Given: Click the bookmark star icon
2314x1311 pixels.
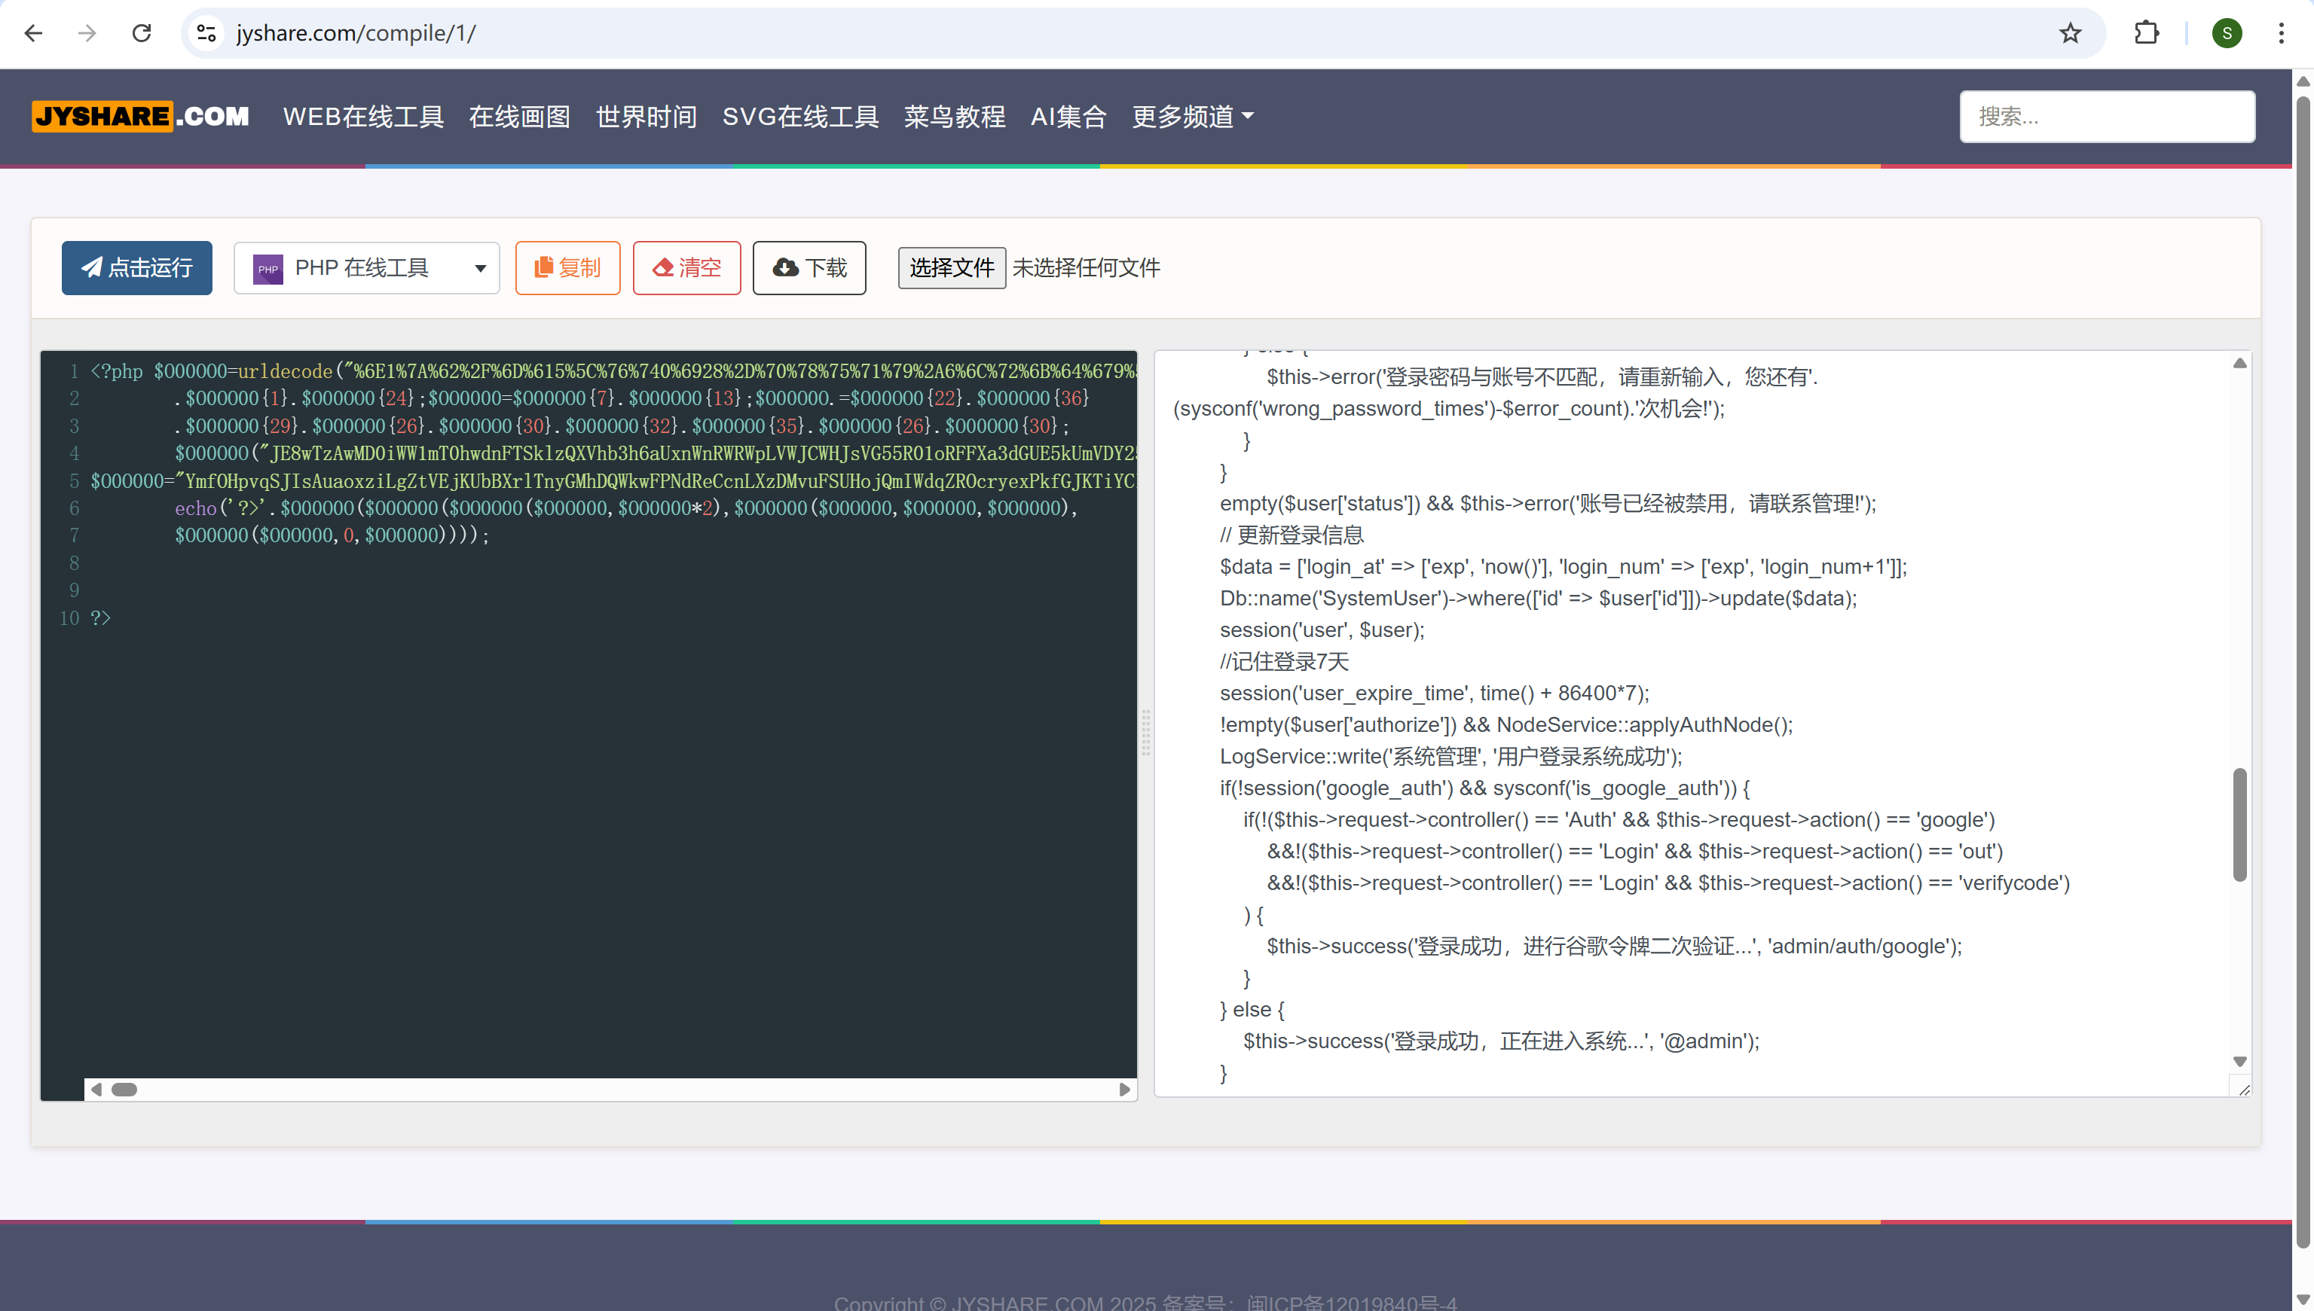Looking at the screenshot, I should pos(2070,33).
